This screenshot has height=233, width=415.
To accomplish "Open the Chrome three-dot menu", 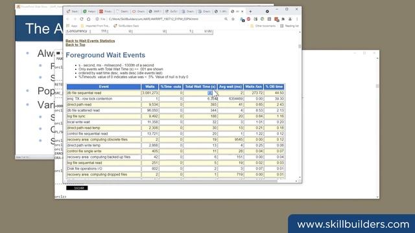I will pos(297,19).
